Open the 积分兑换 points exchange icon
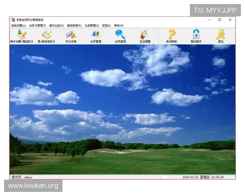The width and height of the screenshot is (245, 196). pos(71,36)
